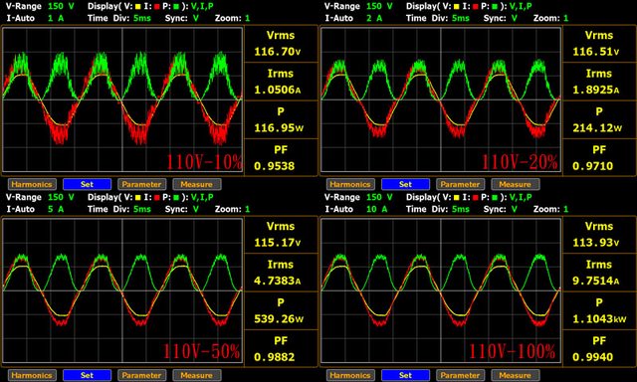Select Measure in the 110V-100% panel
This screenshot has height=382, width=637.
click(516, 375)
